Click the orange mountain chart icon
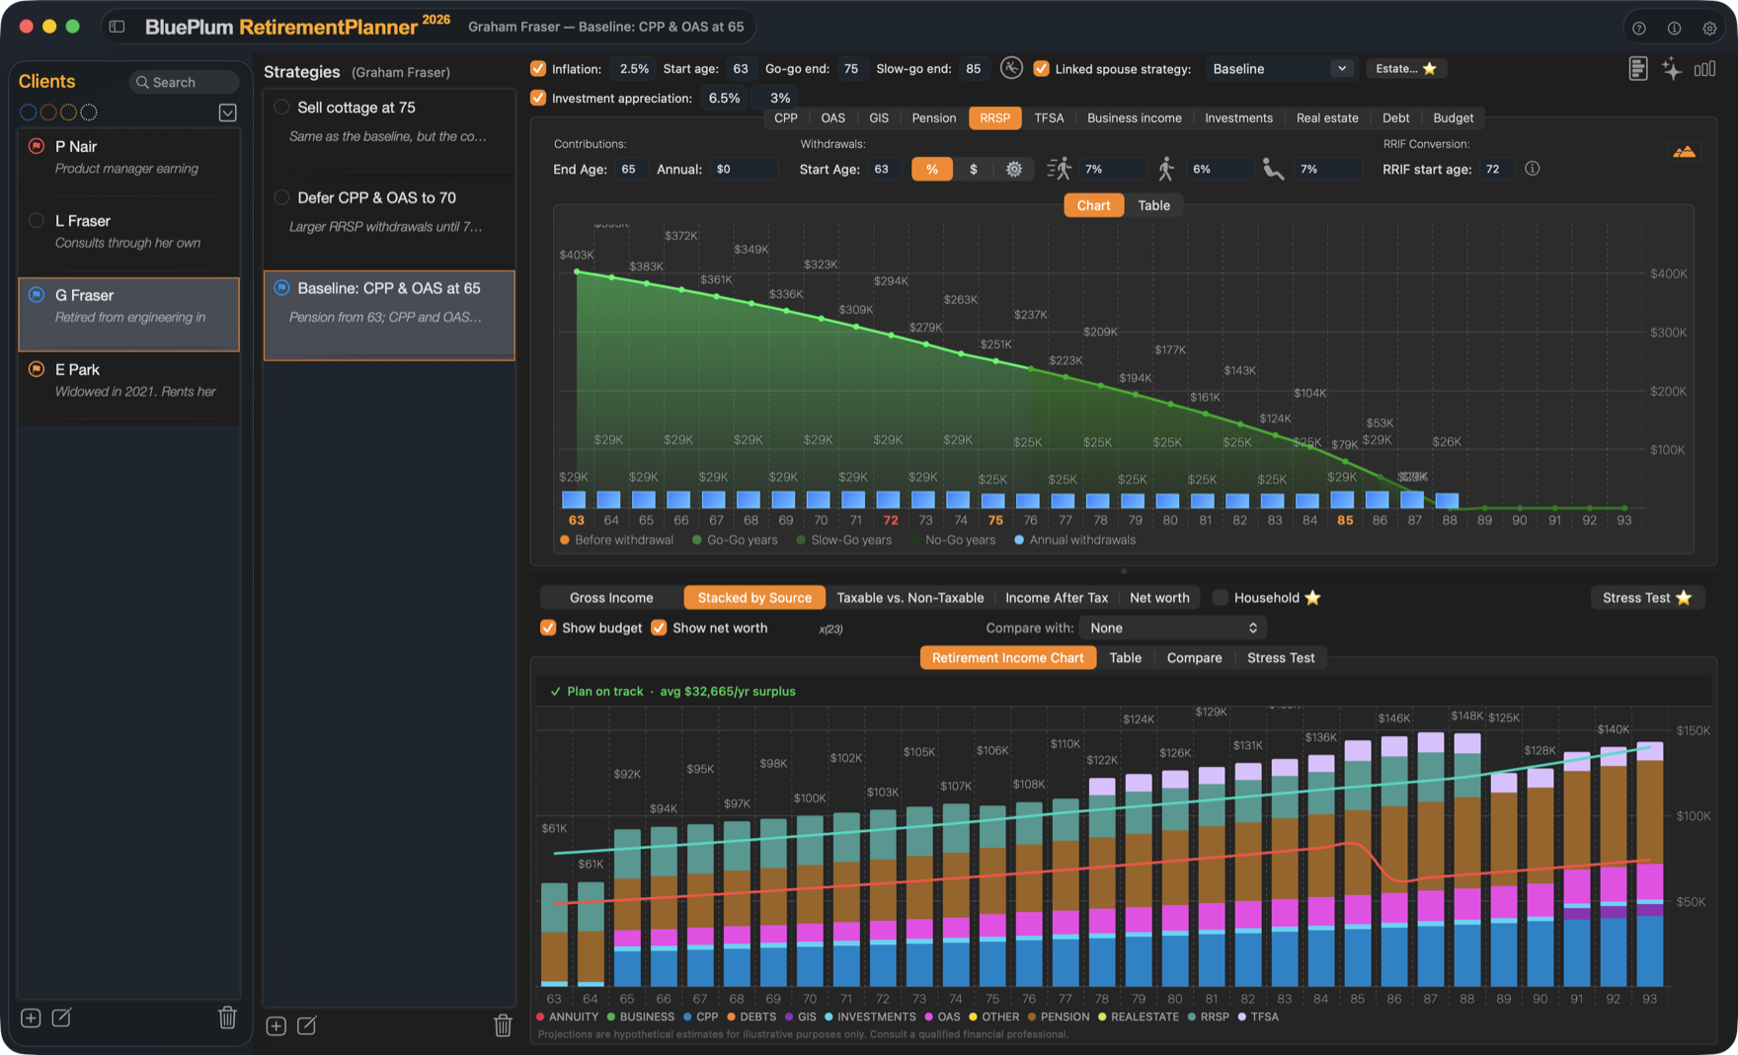The height and width of the screenshot is (1055, 1738). coord(1685,151)
